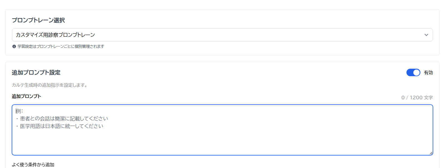Viewport: 441px width, 168px height.
Task: Click the 学習設定はプロンプトレーンごとに個別管理 note text
Action: 61,46
